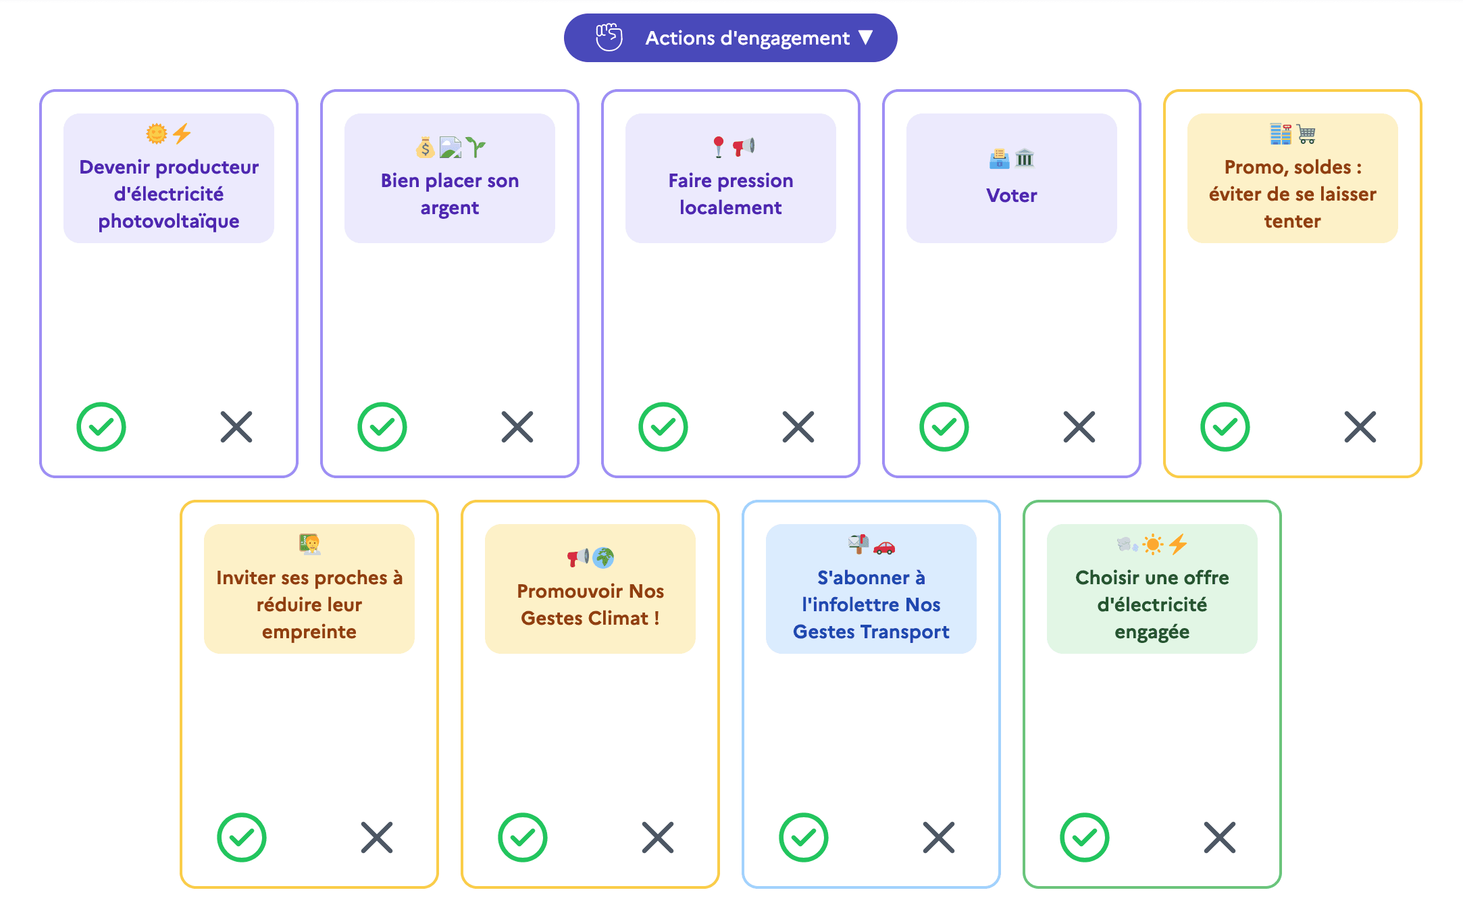The width and height of the screenshot is (1463, 905).
Task: Dismiss 'Faire pression localement' with the X
Action: (798, 427)
